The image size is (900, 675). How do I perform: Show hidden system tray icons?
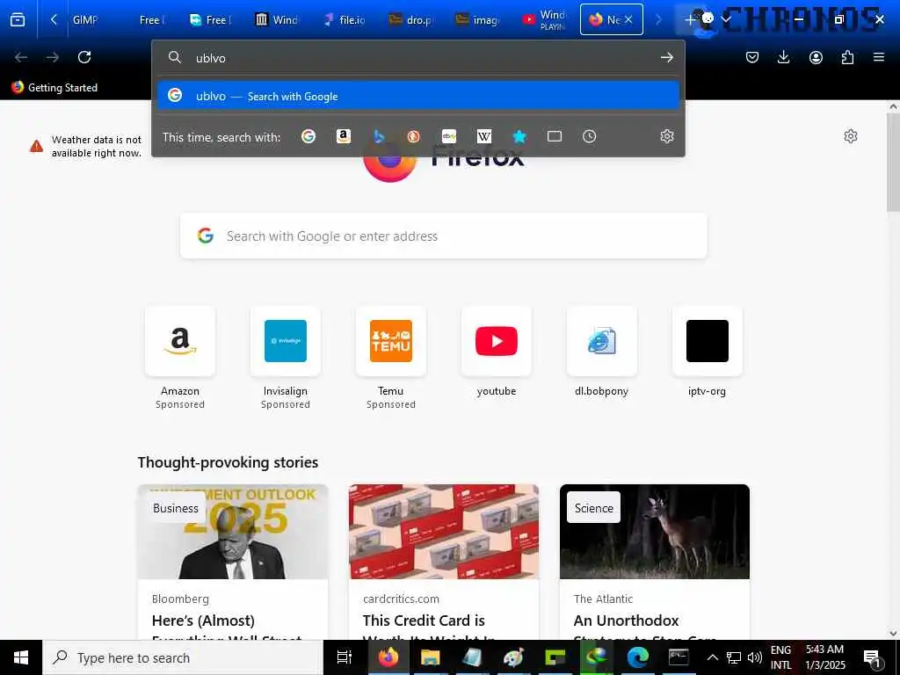[x=712, y=657]
